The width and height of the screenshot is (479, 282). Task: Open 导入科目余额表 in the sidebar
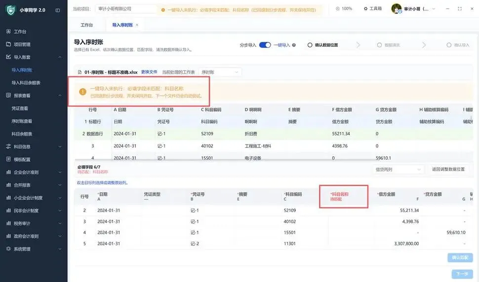26,83
